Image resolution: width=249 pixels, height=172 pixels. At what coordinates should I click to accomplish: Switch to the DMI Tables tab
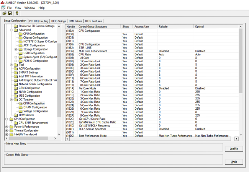coord(75,21)
